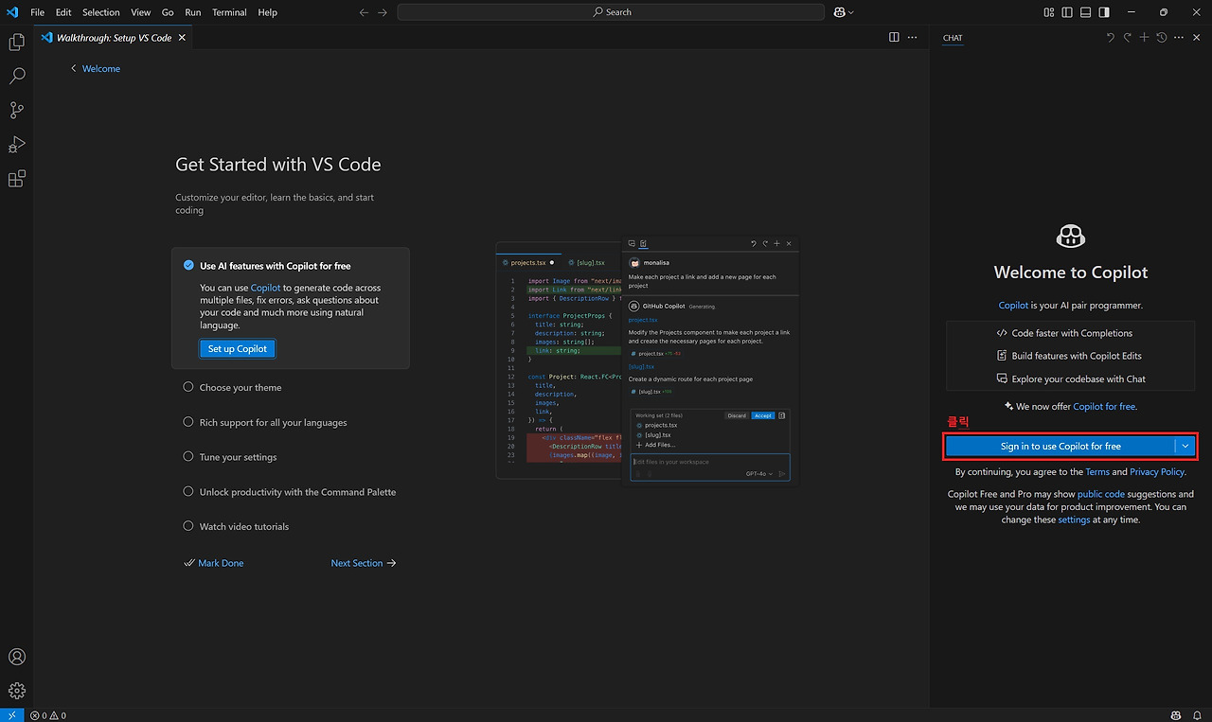
Task: Open the Extensions view
Action: pyautogui.click(x=16, y=178)
